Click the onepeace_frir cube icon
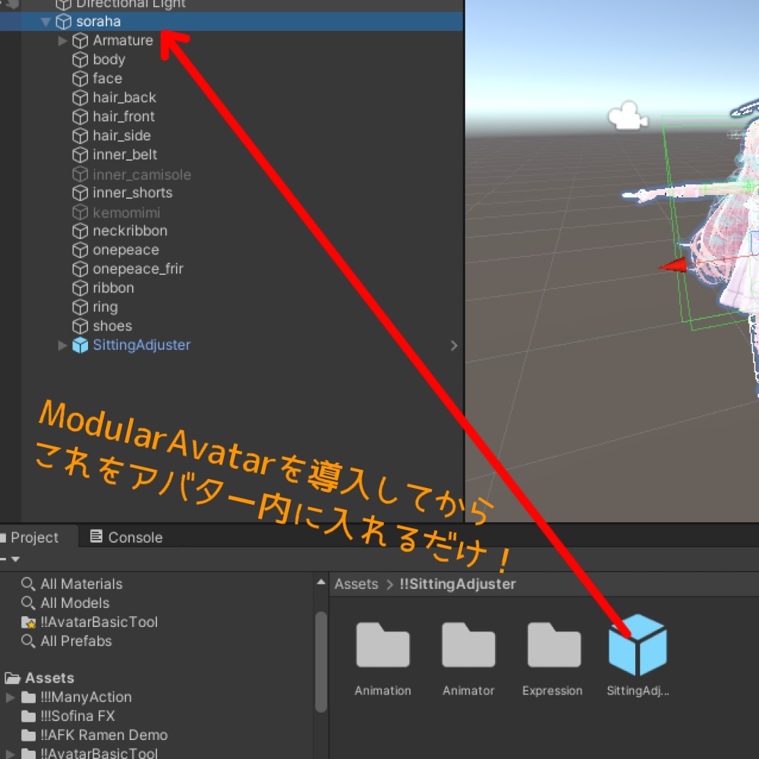Image resolution: width=759 pixels, height=759 pixels. 80,269
